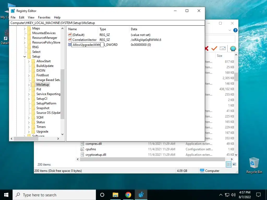Viewport: 267px width, 200px height.
Task: Click the taskbar search box
Action: coord(54,195)
